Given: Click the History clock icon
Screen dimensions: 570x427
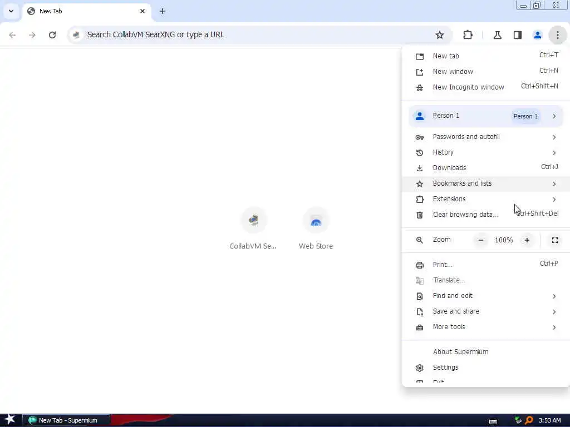Looking at the screenshot, I should coord(420,153).
